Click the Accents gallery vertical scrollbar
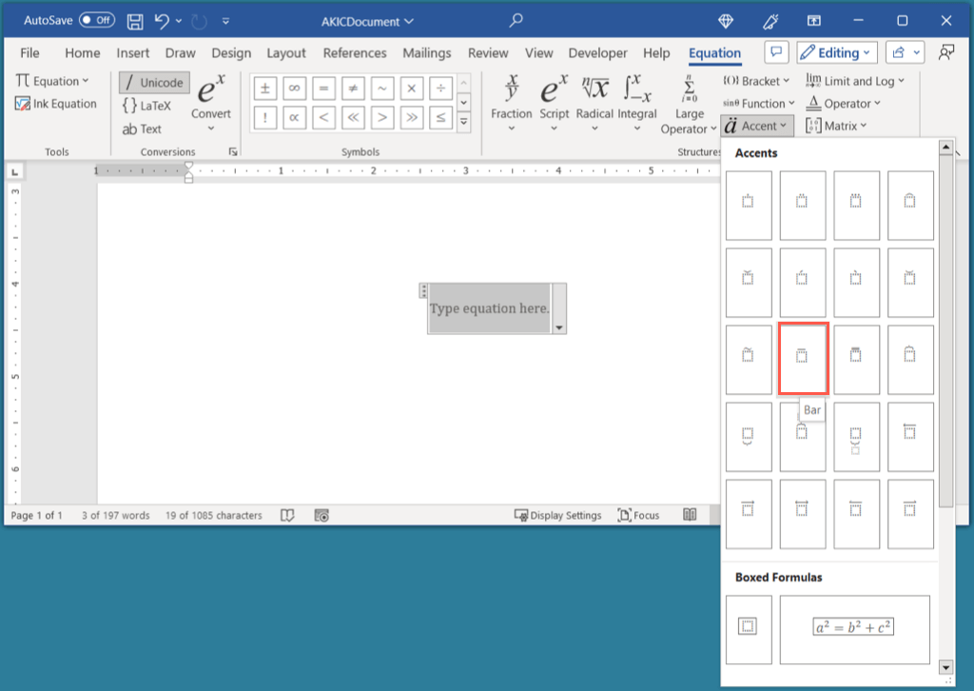This screenshot has height=691, width=974. pos(945,324)
